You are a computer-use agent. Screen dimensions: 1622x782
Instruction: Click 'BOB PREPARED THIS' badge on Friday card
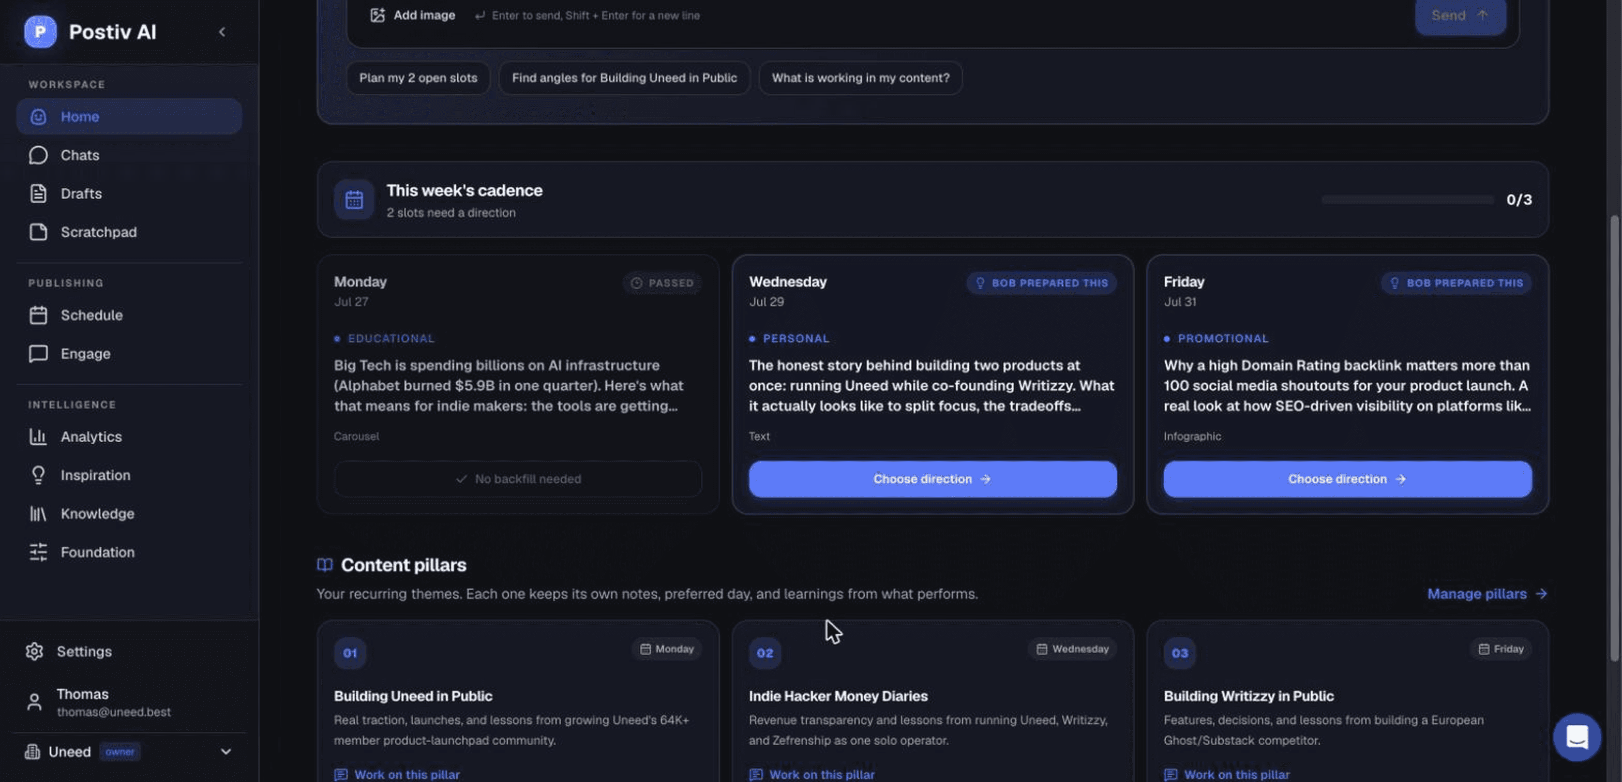pyautogui.click(x=1456, y=283)
